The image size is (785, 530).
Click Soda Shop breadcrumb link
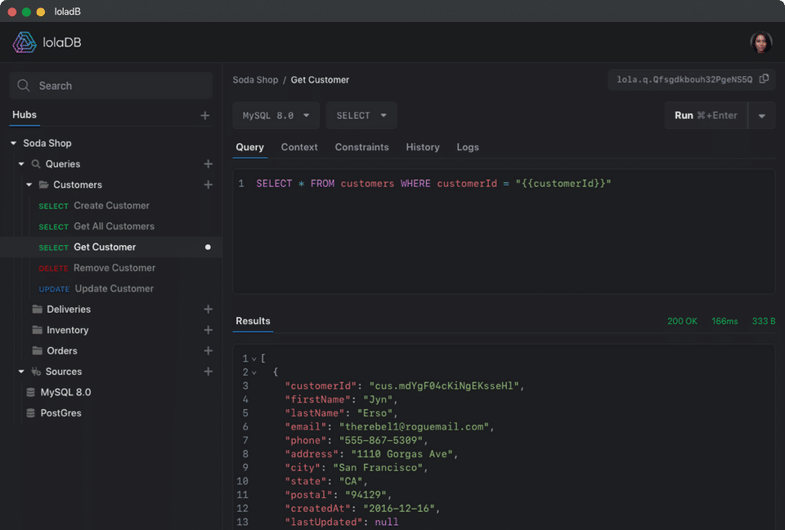255,80
